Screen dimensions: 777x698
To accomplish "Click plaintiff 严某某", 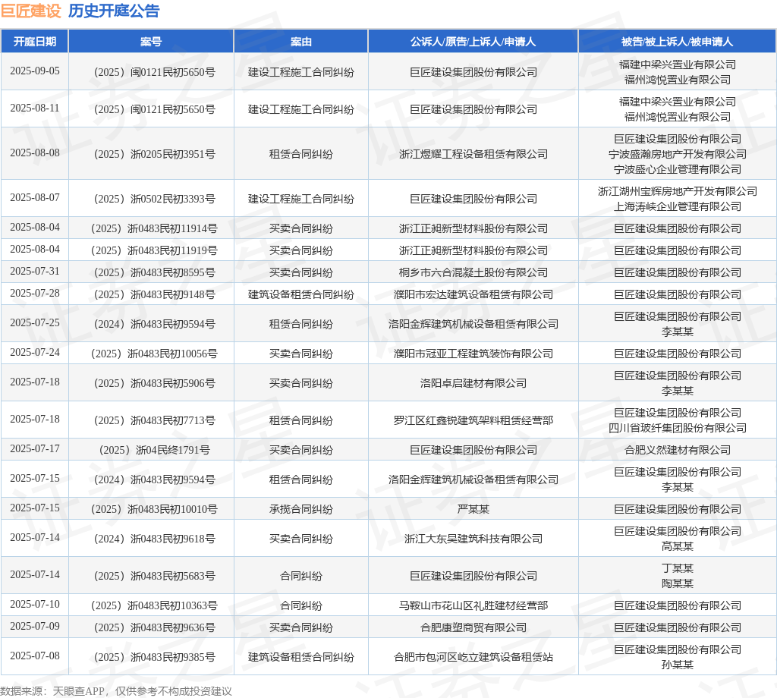I will (x=473, y=509).
